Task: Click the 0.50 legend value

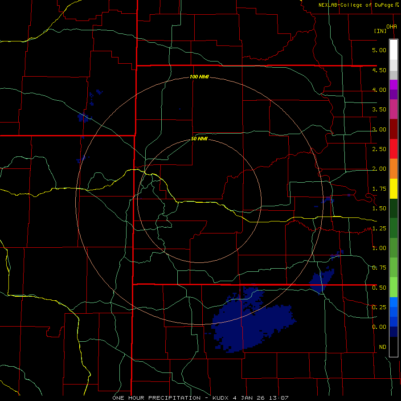Action: click(x=379, y=288)
